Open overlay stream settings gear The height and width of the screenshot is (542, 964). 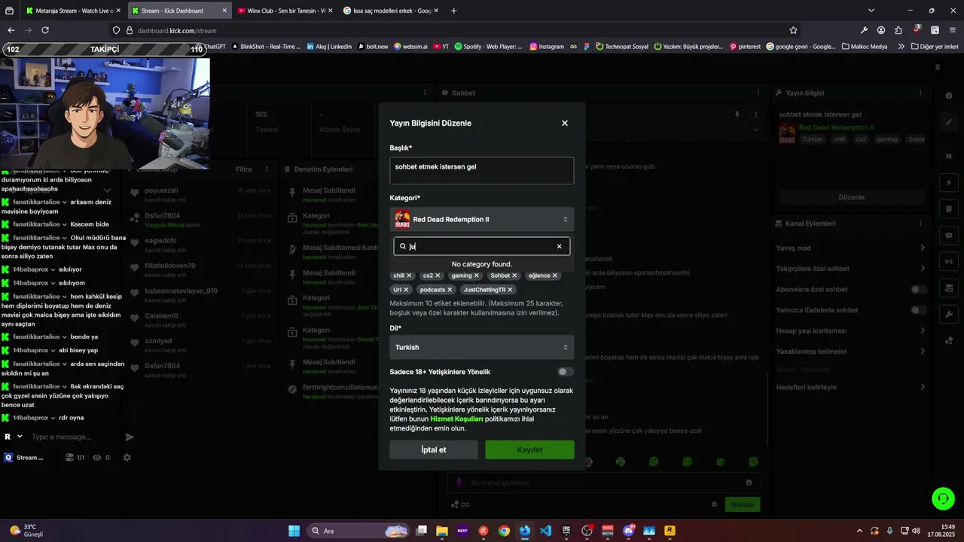pos(127,457)
